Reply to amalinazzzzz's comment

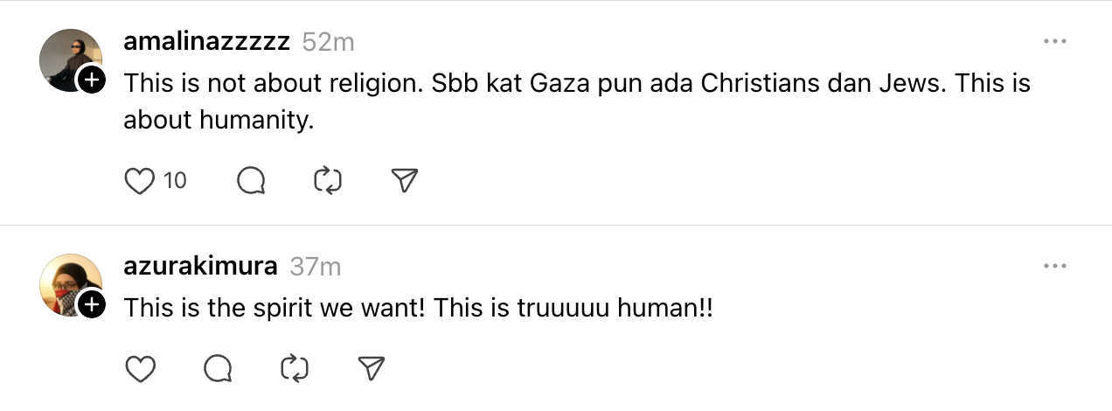(251, 181)
